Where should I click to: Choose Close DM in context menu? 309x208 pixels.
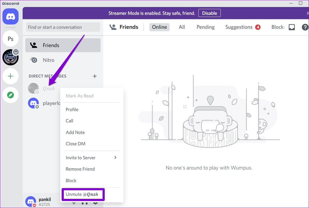92,144
